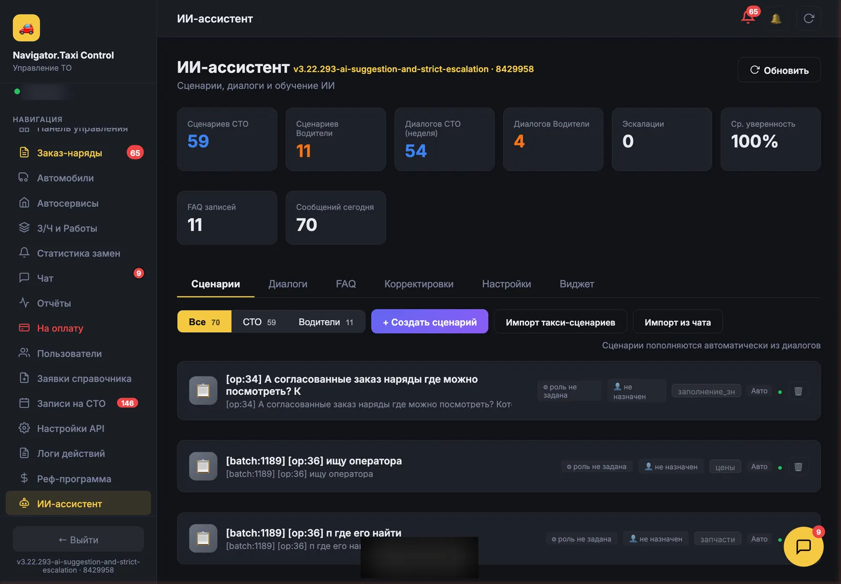841x584 pixels.
Task: Open Пользователи in the sidebar
Action: pos(78,353)
